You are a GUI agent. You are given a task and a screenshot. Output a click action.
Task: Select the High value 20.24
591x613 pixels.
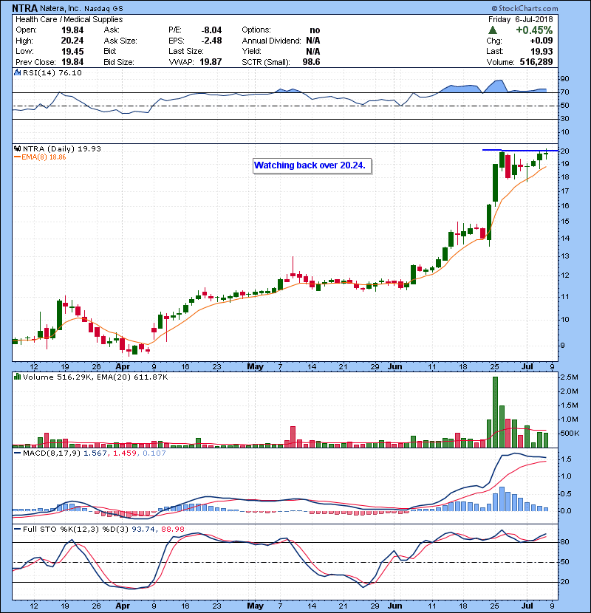[x=72, y=41]
